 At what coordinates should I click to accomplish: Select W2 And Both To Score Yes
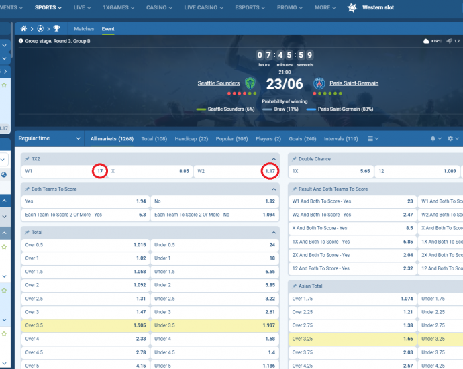tap(352, 215)
